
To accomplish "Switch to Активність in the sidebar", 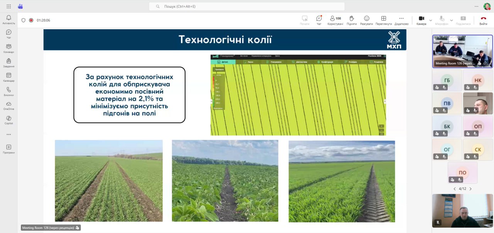I will pyautogui.click(x=8, y=20).
